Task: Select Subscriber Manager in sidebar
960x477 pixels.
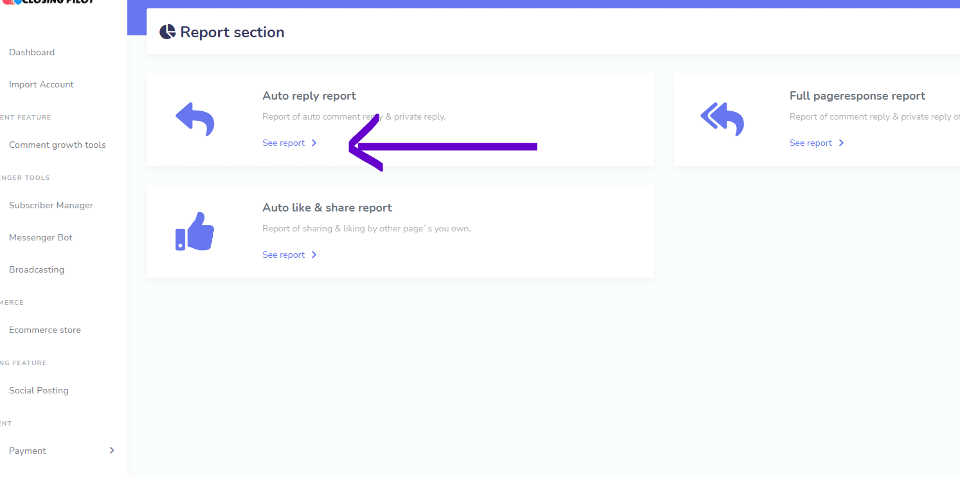Action: click(51, 205)
